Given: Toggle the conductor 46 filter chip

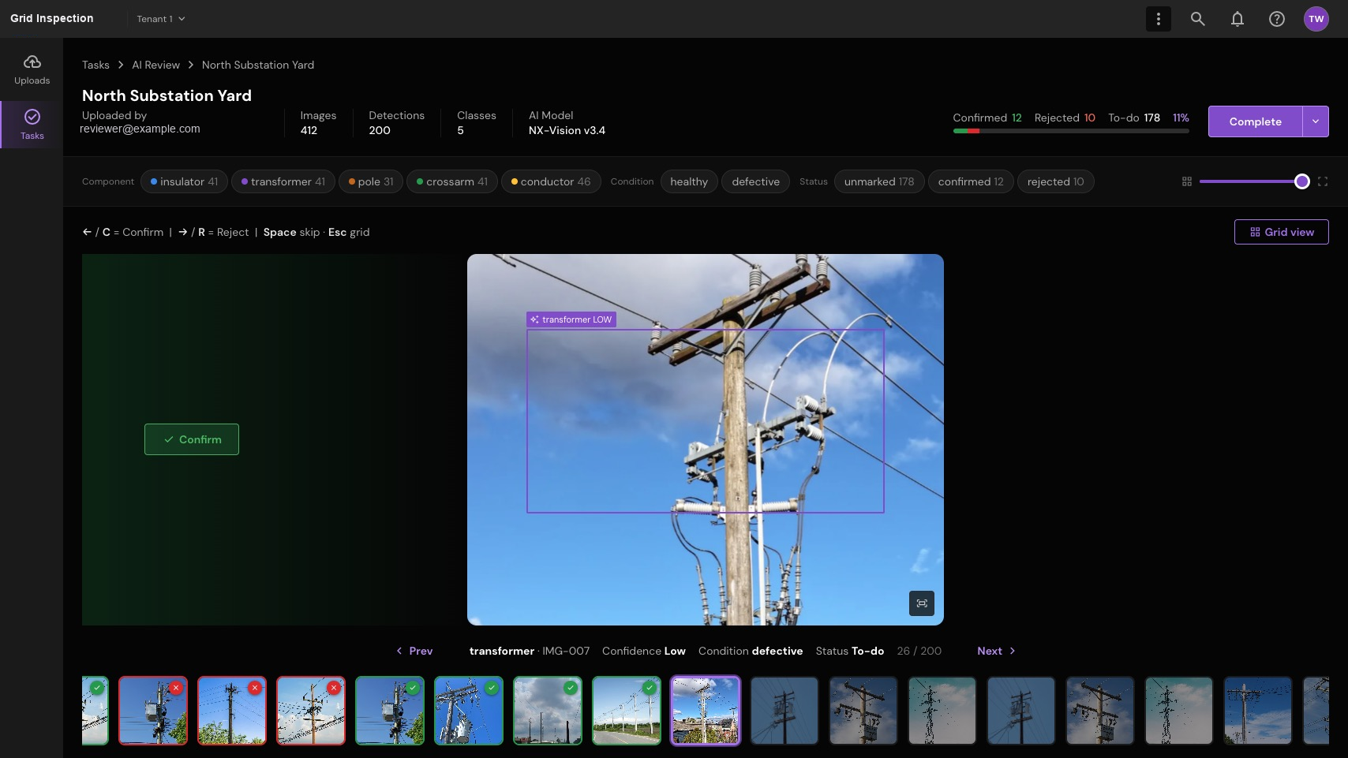Looking at the screenshot, I should [x=551, y=181].
